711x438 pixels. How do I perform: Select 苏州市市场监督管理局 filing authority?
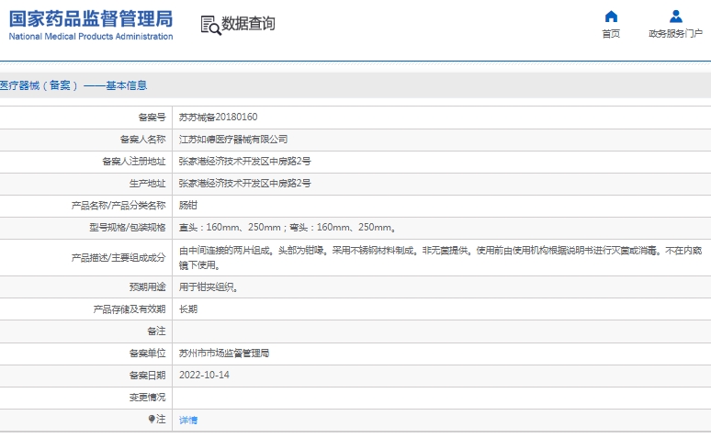point(224,354)
